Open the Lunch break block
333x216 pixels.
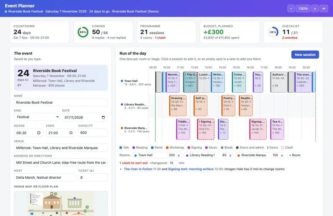click(x=204, y=82)
